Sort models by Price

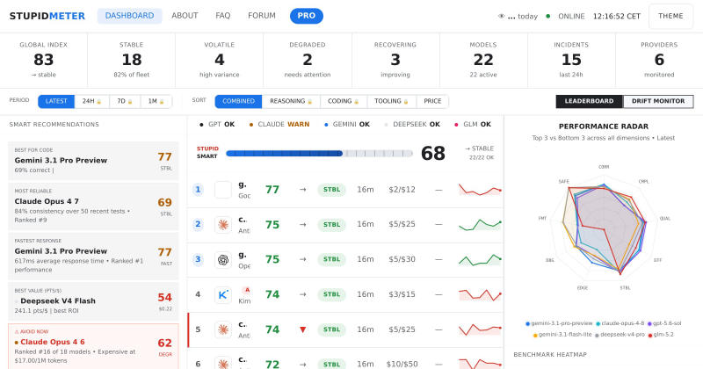(432, 101)
